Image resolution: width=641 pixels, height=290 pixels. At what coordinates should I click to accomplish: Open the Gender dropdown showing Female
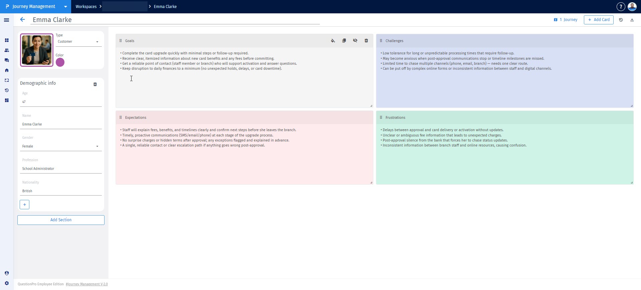click(61, 146)
